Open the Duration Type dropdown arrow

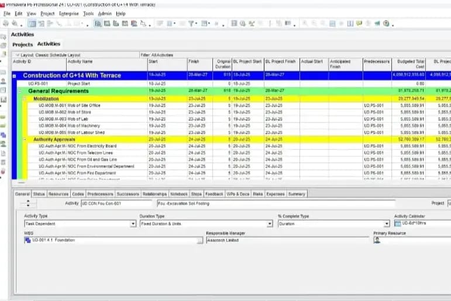(270, 224)
